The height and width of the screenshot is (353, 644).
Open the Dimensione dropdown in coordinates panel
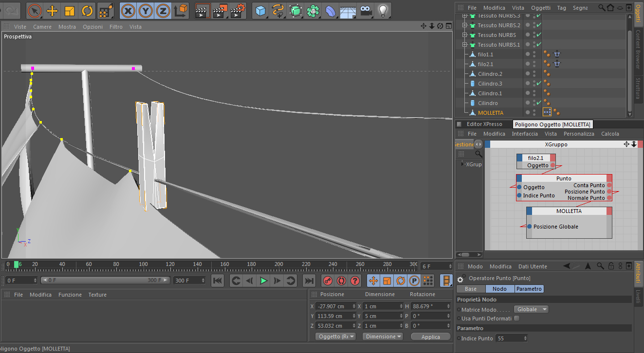tap(384, 336)
